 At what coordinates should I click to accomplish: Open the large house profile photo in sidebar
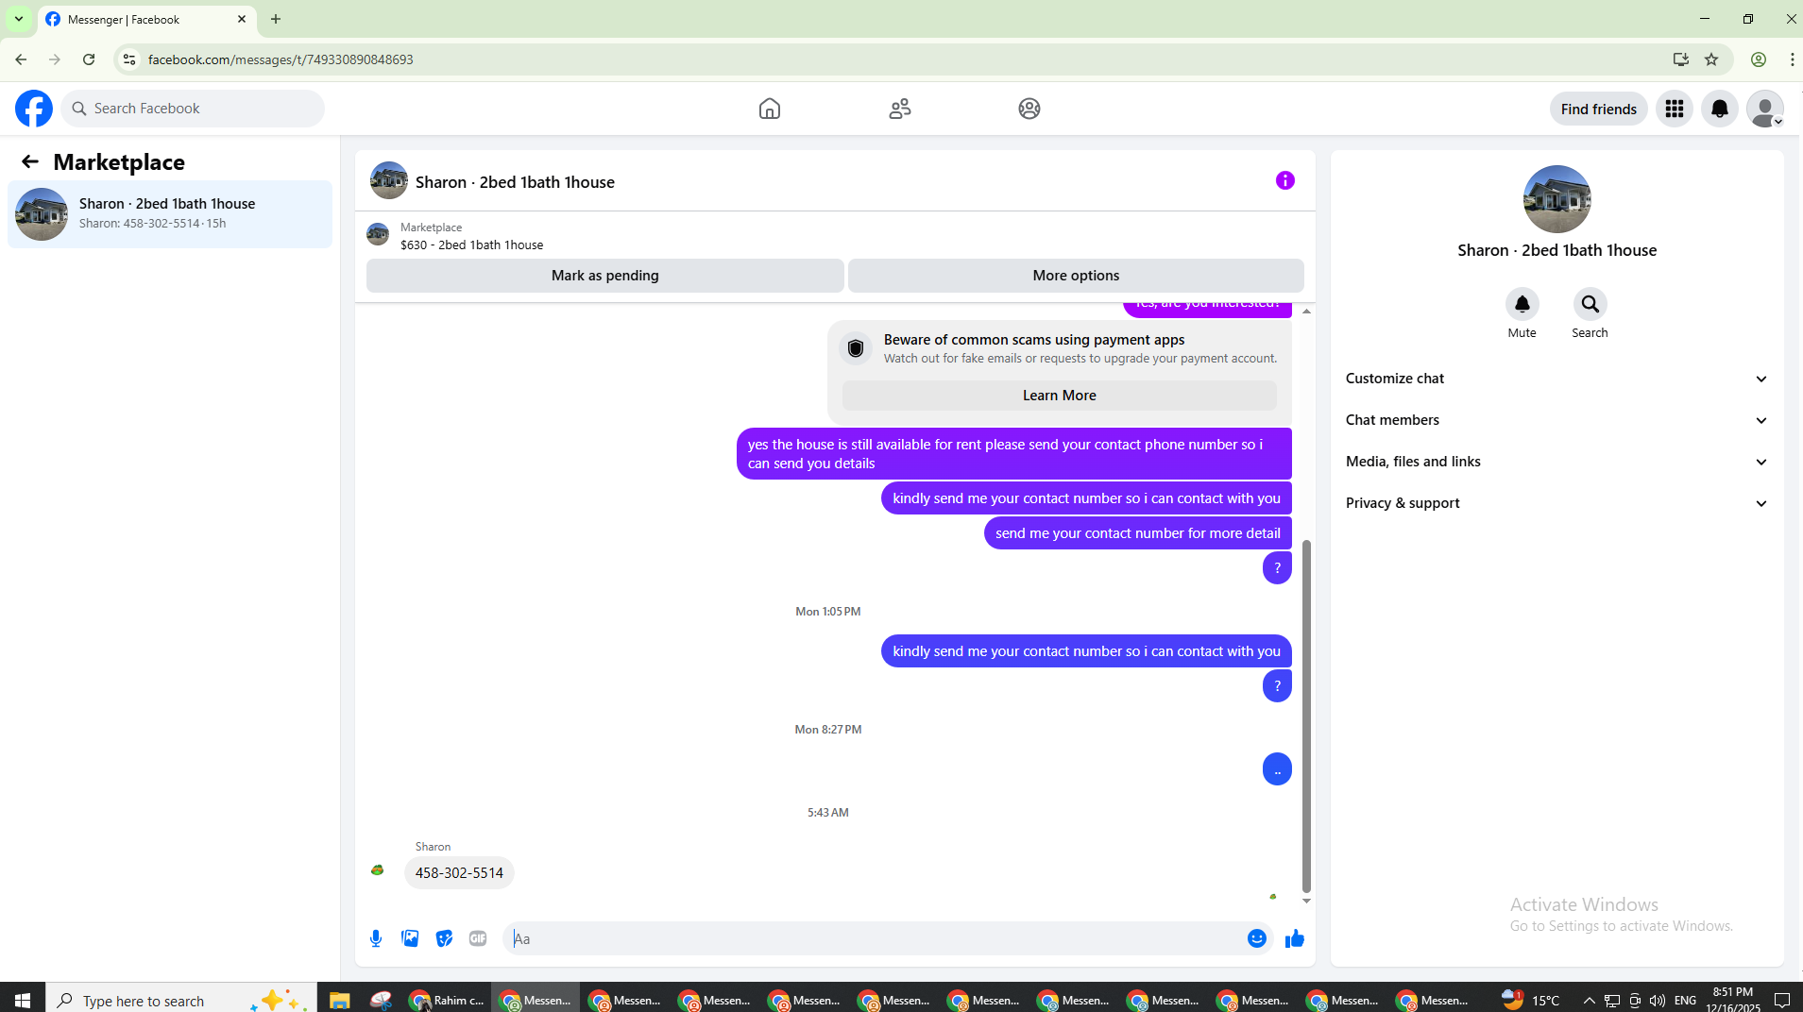click(x=1556, y=199)
